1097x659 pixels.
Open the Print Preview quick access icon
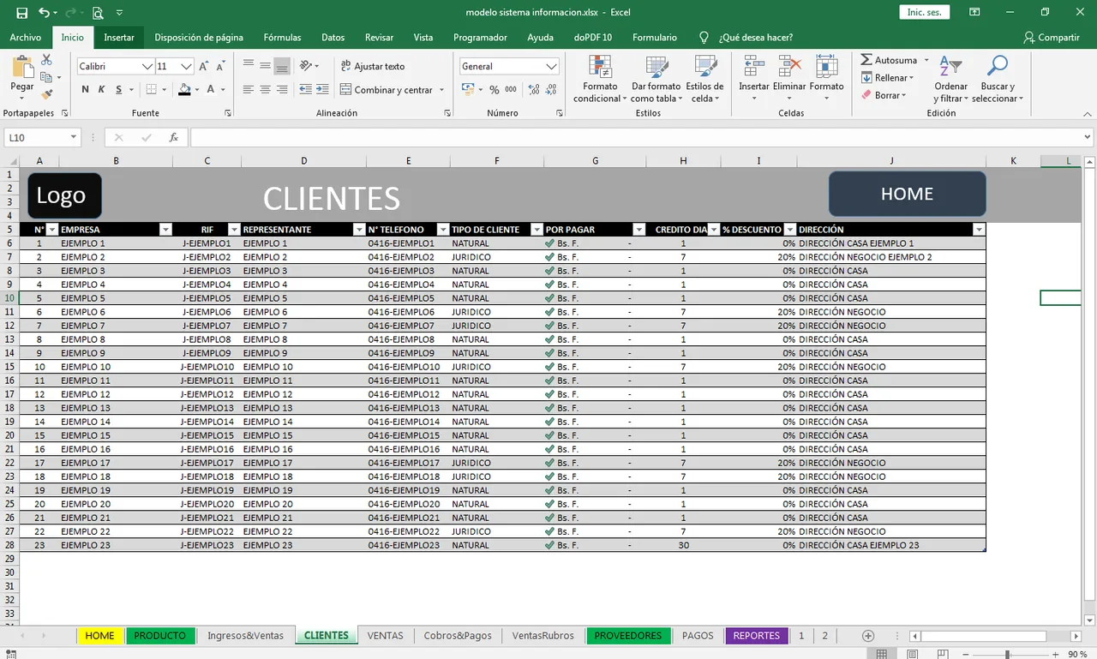pos(98,13)
